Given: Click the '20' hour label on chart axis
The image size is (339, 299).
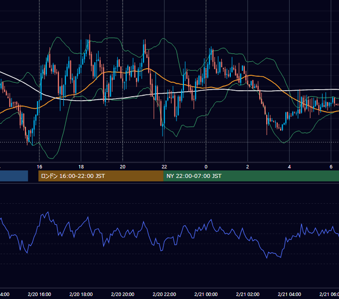Looking at the screenshot, I should click(123, 167).
